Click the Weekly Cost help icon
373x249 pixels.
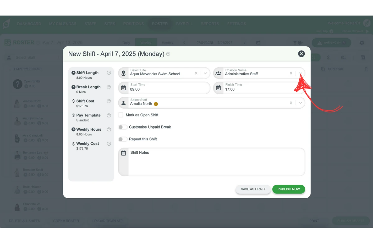pyautogui.click(x=109, y=144)
